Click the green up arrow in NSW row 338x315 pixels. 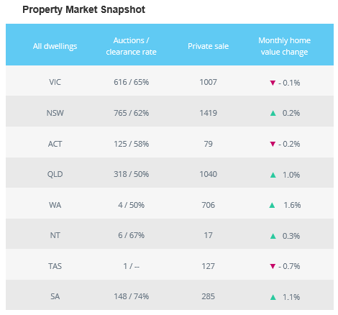(273, 113)
